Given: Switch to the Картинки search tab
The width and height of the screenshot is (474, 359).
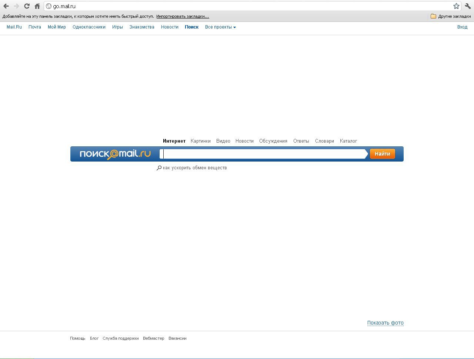Looking at the screenshot, I should point(200,141).
